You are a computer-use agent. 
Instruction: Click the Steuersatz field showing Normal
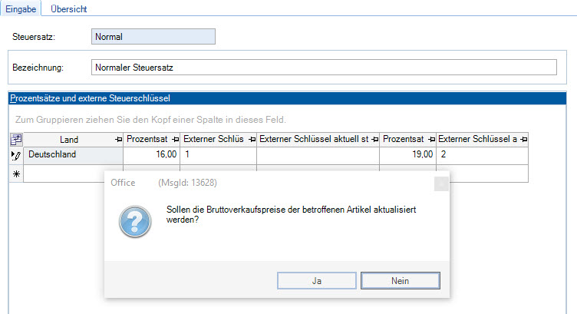click(x=152, y=36)
